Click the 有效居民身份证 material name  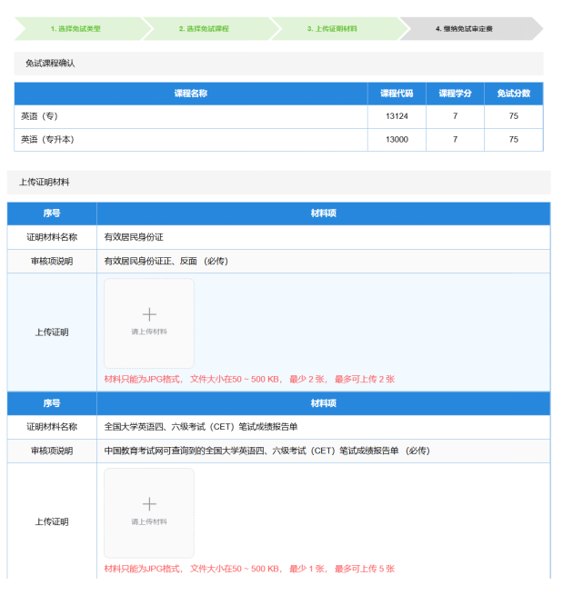134,237
